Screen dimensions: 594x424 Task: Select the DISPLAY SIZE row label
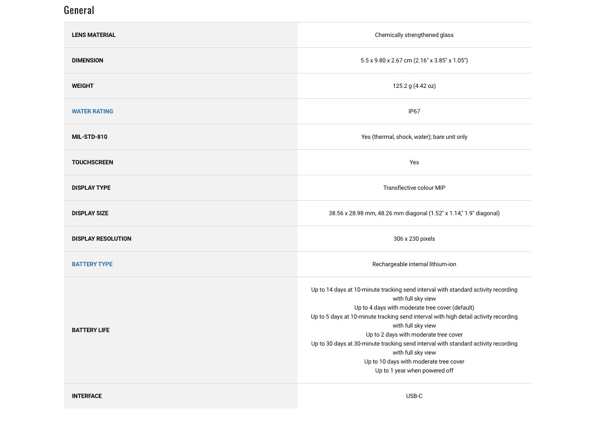(x=90, y=213)
